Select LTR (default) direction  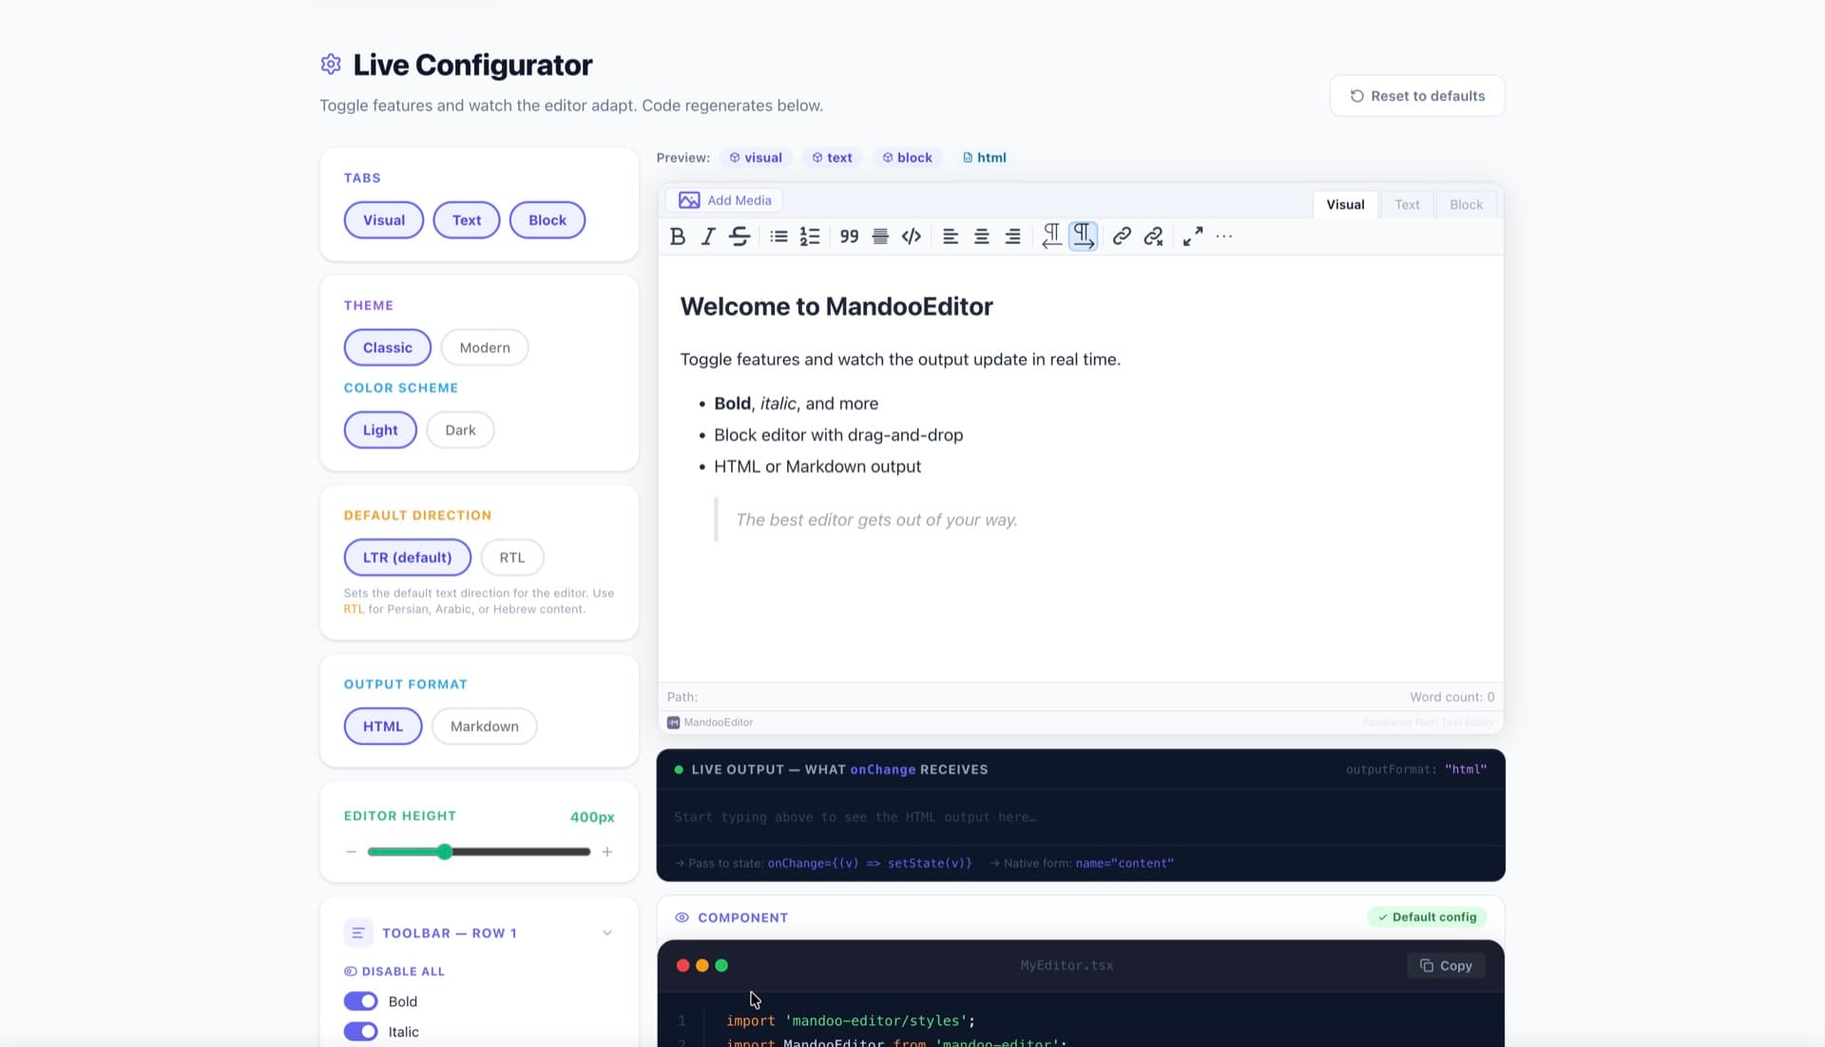[x=408, y=558]
